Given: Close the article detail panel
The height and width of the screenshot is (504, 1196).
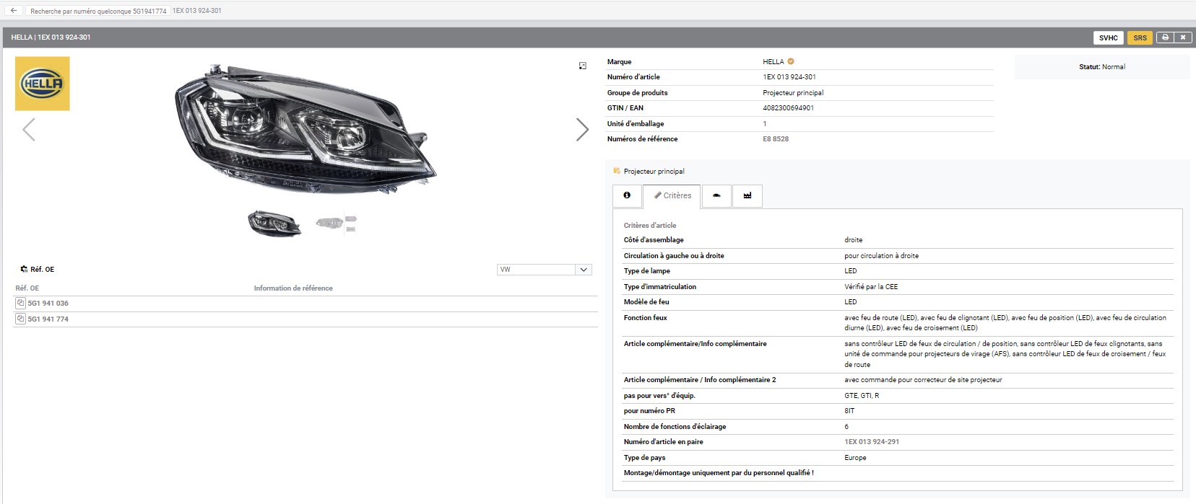Looking at the screenshot, I should click(1182, 37).
